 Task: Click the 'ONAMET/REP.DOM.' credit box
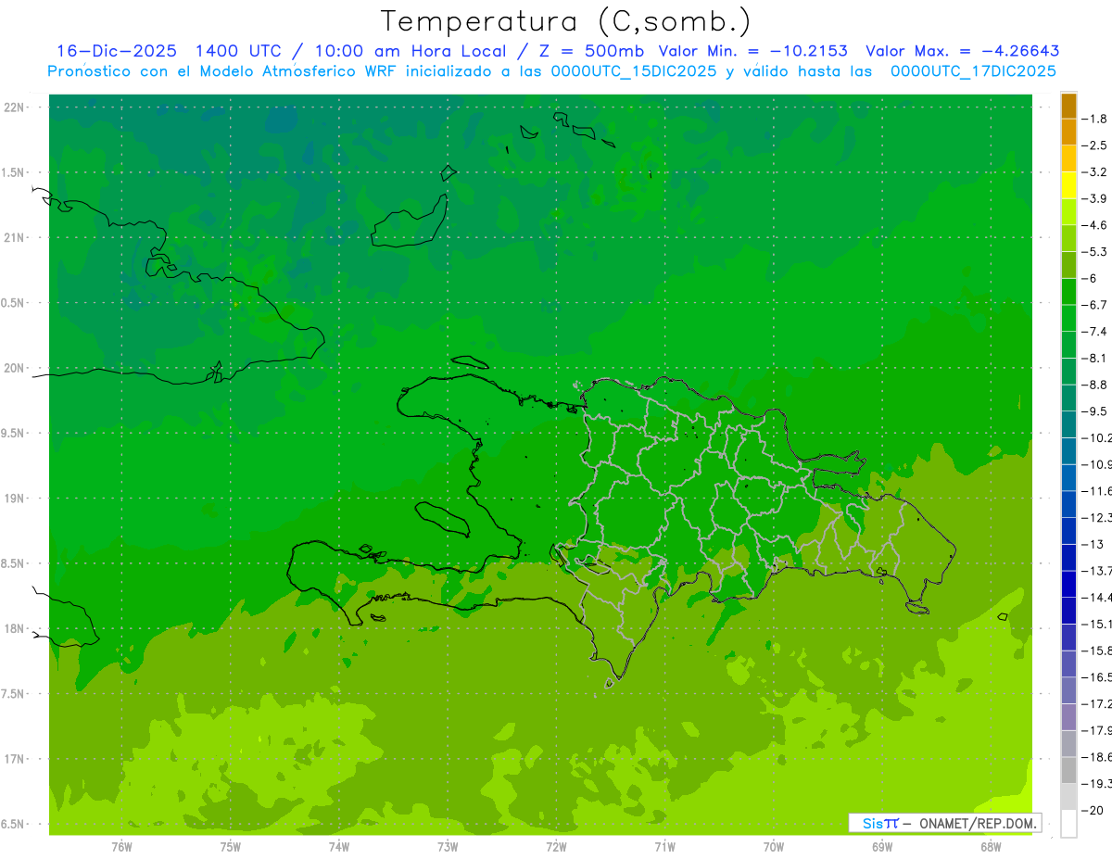[944, 823]
